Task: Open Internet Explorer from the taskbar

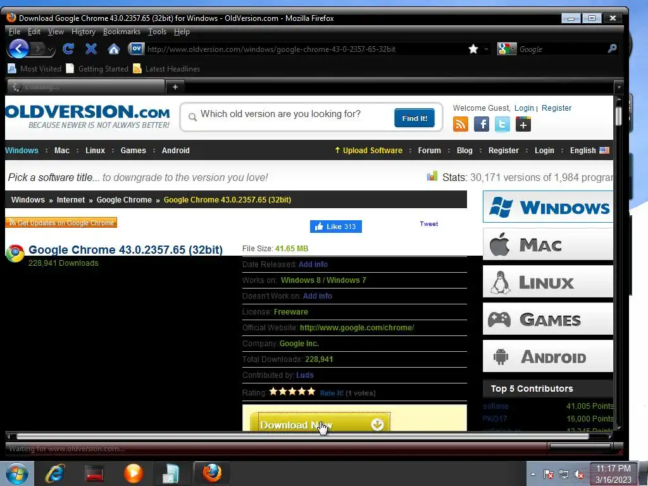Action: click(55, 473)
